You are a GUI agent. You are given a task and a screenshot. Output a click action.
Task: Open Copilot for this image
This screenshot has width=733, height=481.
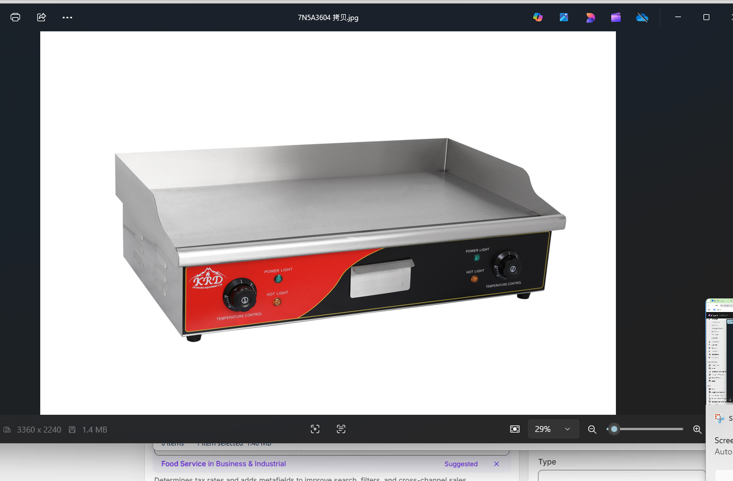tap(537, 17)
